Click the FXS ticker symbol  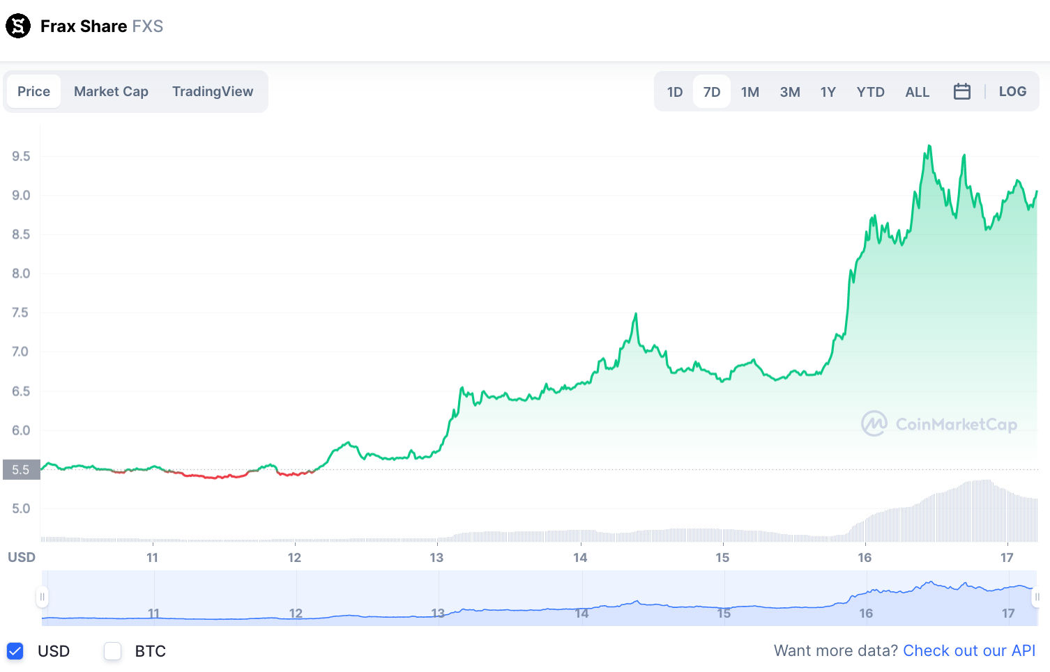click(x=148, y=26)
